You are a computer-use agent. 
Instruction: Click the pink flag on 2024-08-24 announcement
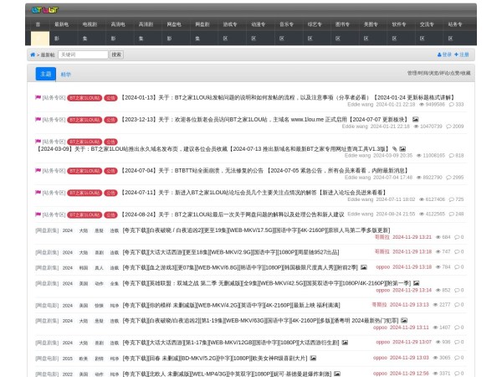(38, 214)
